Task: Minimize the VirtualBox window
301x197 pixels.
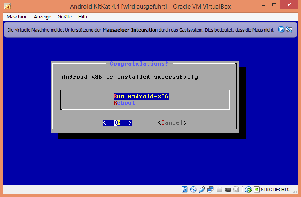Action: pyautogui.click(x=263, y=5)
